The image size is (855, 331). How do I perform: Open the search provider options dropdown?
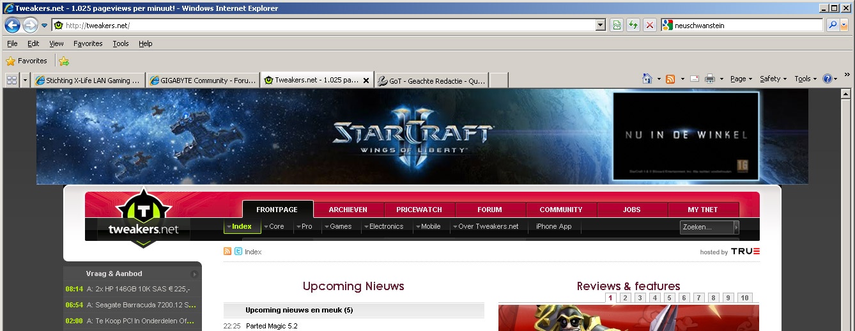844,25
